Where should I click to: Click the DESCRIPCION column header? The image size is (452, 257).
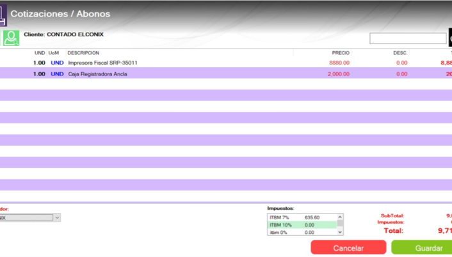(83, 53)
